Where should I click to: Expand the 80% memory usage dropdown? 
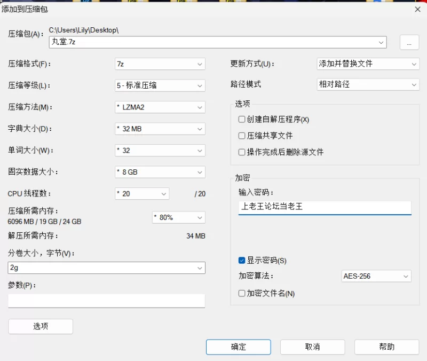[x=178, y=217]
